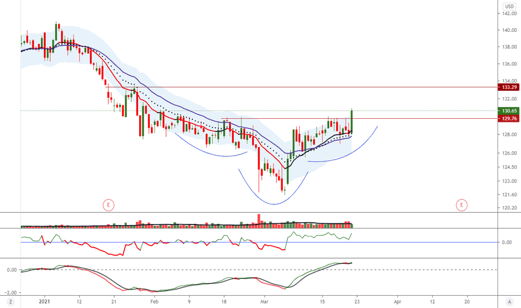Click the 23 date axis label

click(357, 302)
